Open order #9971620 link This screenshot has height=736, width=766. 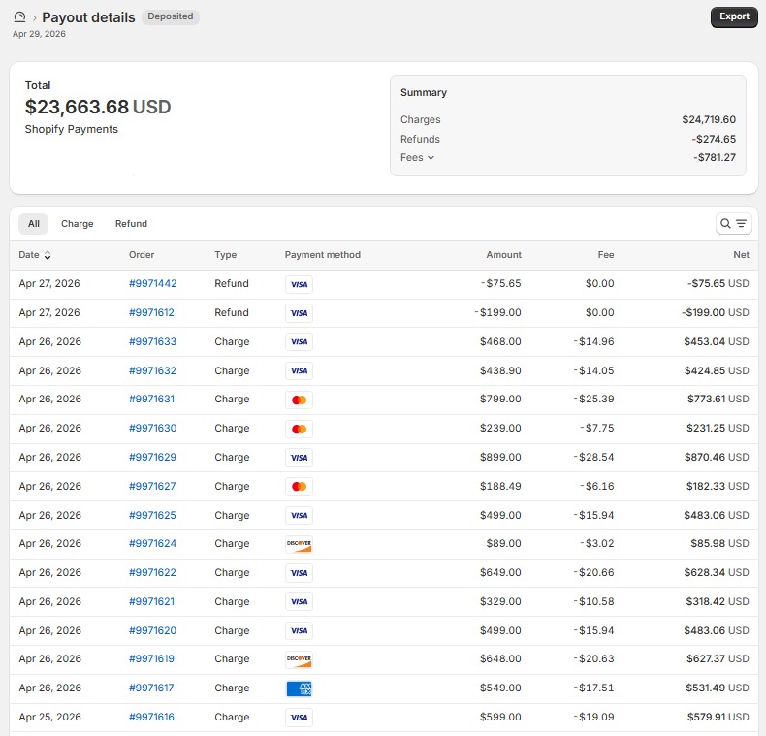pos(152,630)
